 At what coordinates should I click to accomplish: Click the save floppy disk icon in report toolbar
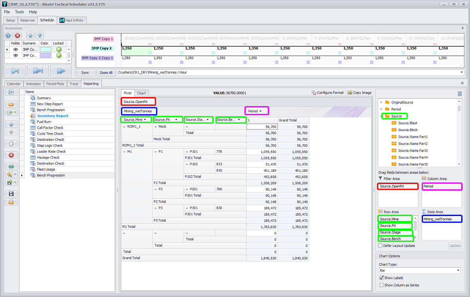(x=11, y=194)
